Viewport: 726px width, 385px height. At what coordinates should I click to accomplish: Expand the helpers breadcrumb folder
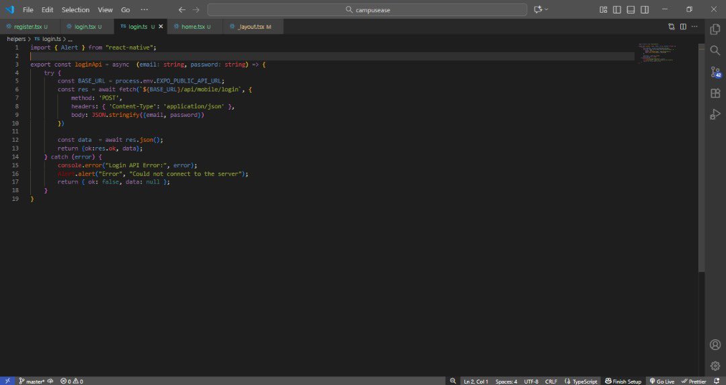coord(16,39)
